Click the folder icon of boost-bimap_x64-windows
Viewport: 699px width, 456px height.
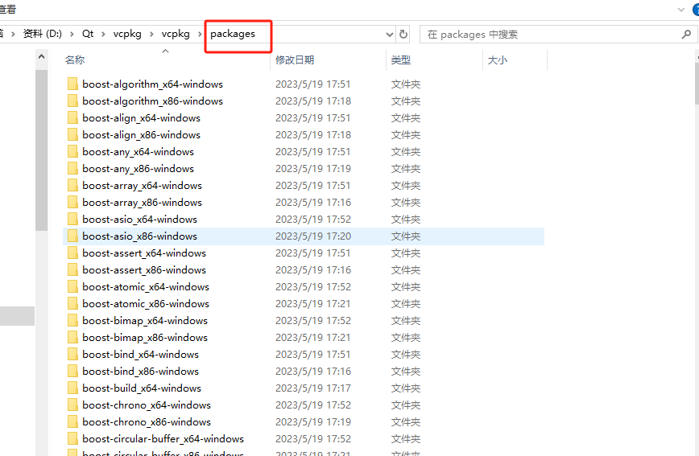point(72,321)
